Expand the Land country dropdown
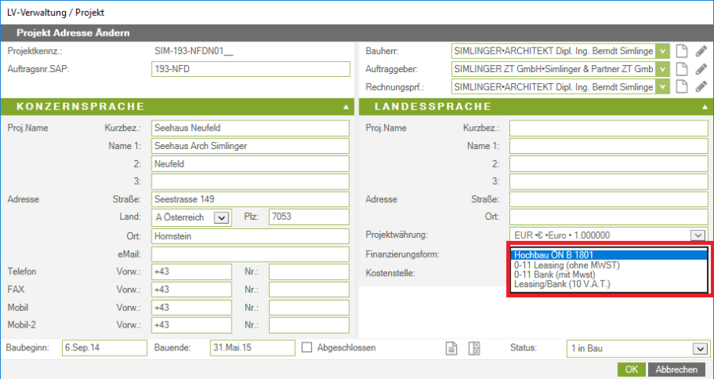The image size is (714, 379). (x=221, y=217)
